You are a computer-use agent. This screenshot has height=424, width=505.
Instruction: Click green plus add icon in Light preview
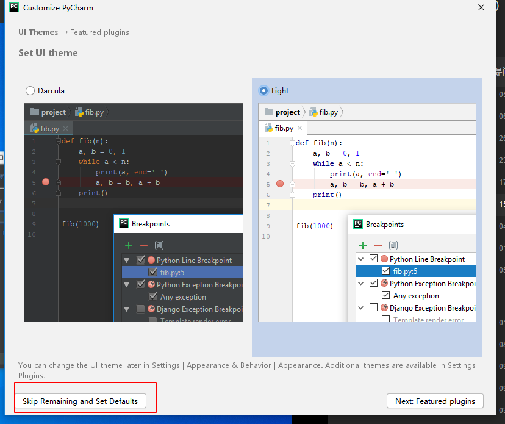click(x=363, y=245)
